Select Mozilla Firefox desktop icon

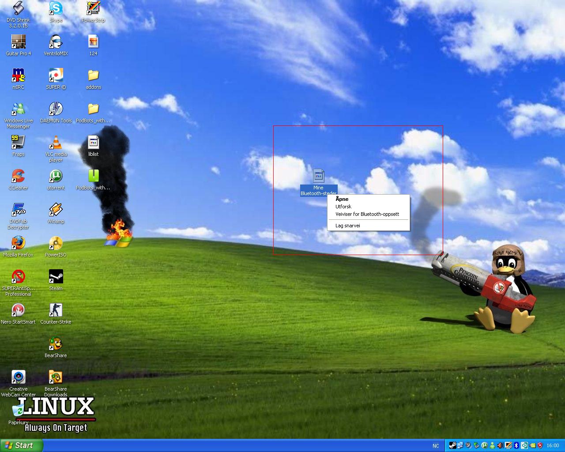click(18, 246)
